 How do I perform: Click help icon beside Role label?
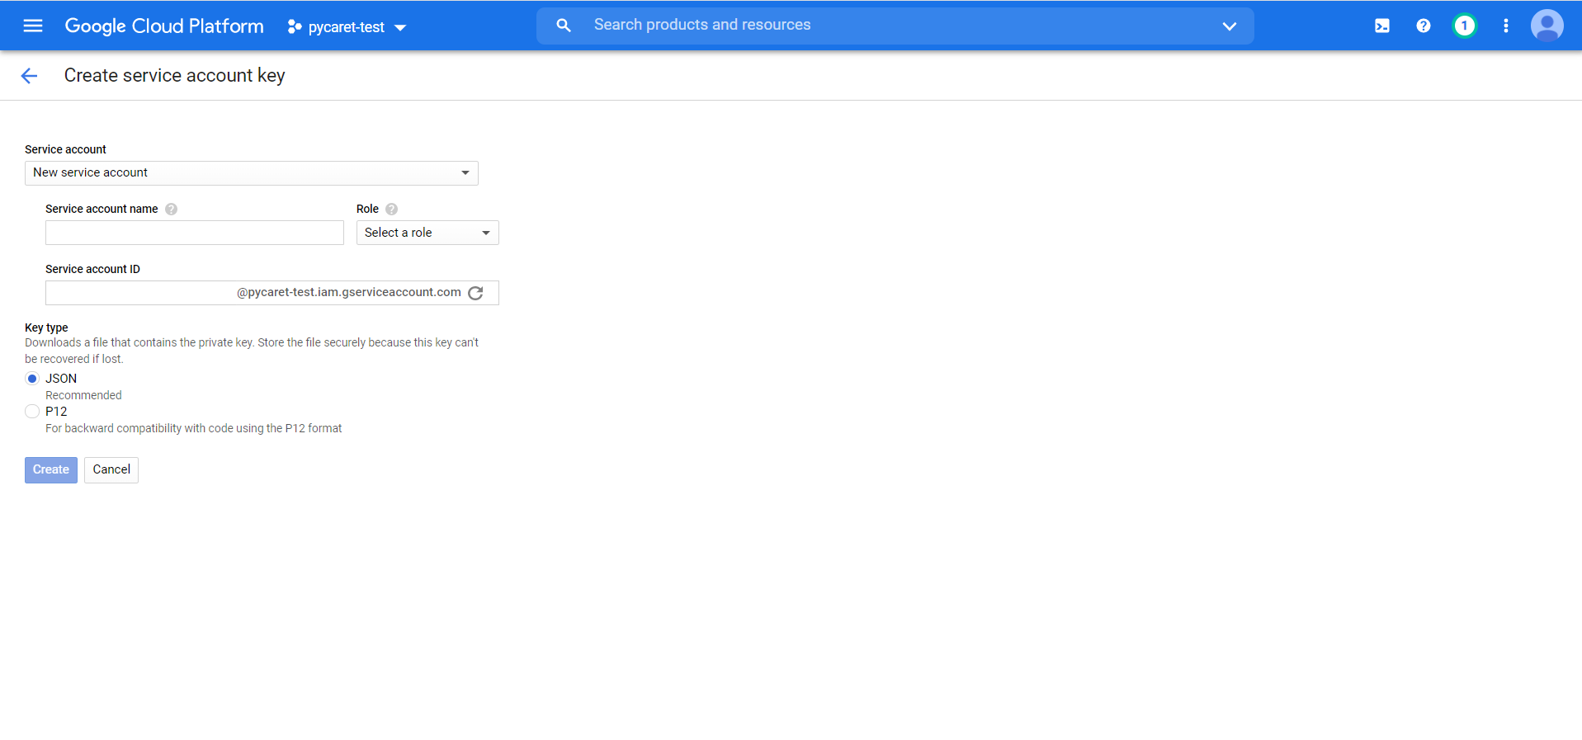(391, 210)
